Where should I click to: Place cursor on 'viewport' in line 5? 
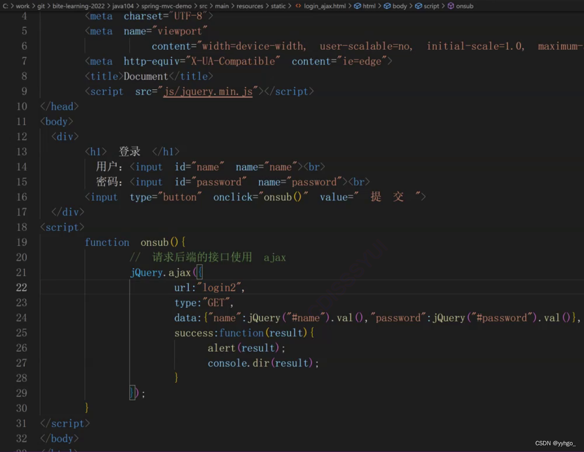click(x=180, y=32)
